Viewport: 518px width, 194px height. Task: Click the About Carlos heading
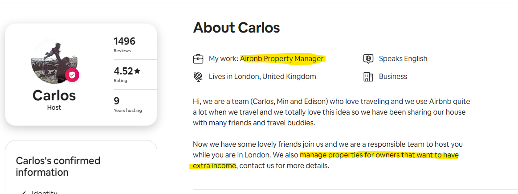[236, 28]
